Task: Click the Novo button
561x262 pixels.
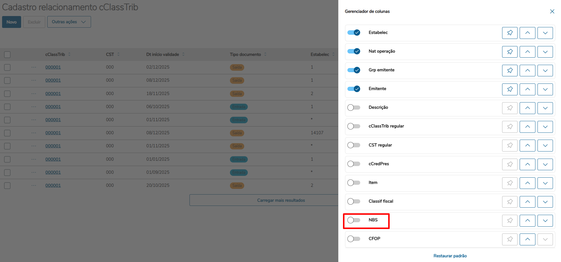Action: pyautogui.click(x=12, y=22)
